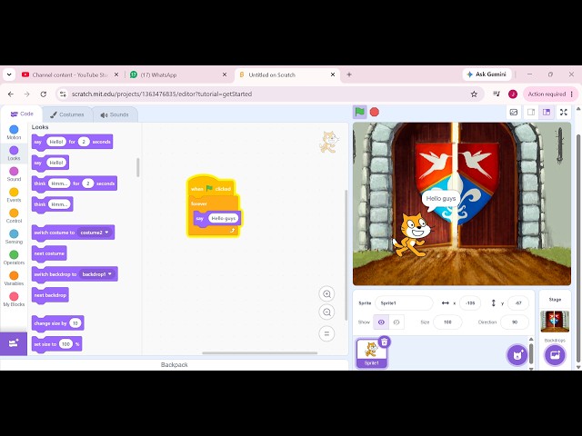Open the Chrome three-dot menu
The height and width of the screenshot is (436, 582).
572,94
